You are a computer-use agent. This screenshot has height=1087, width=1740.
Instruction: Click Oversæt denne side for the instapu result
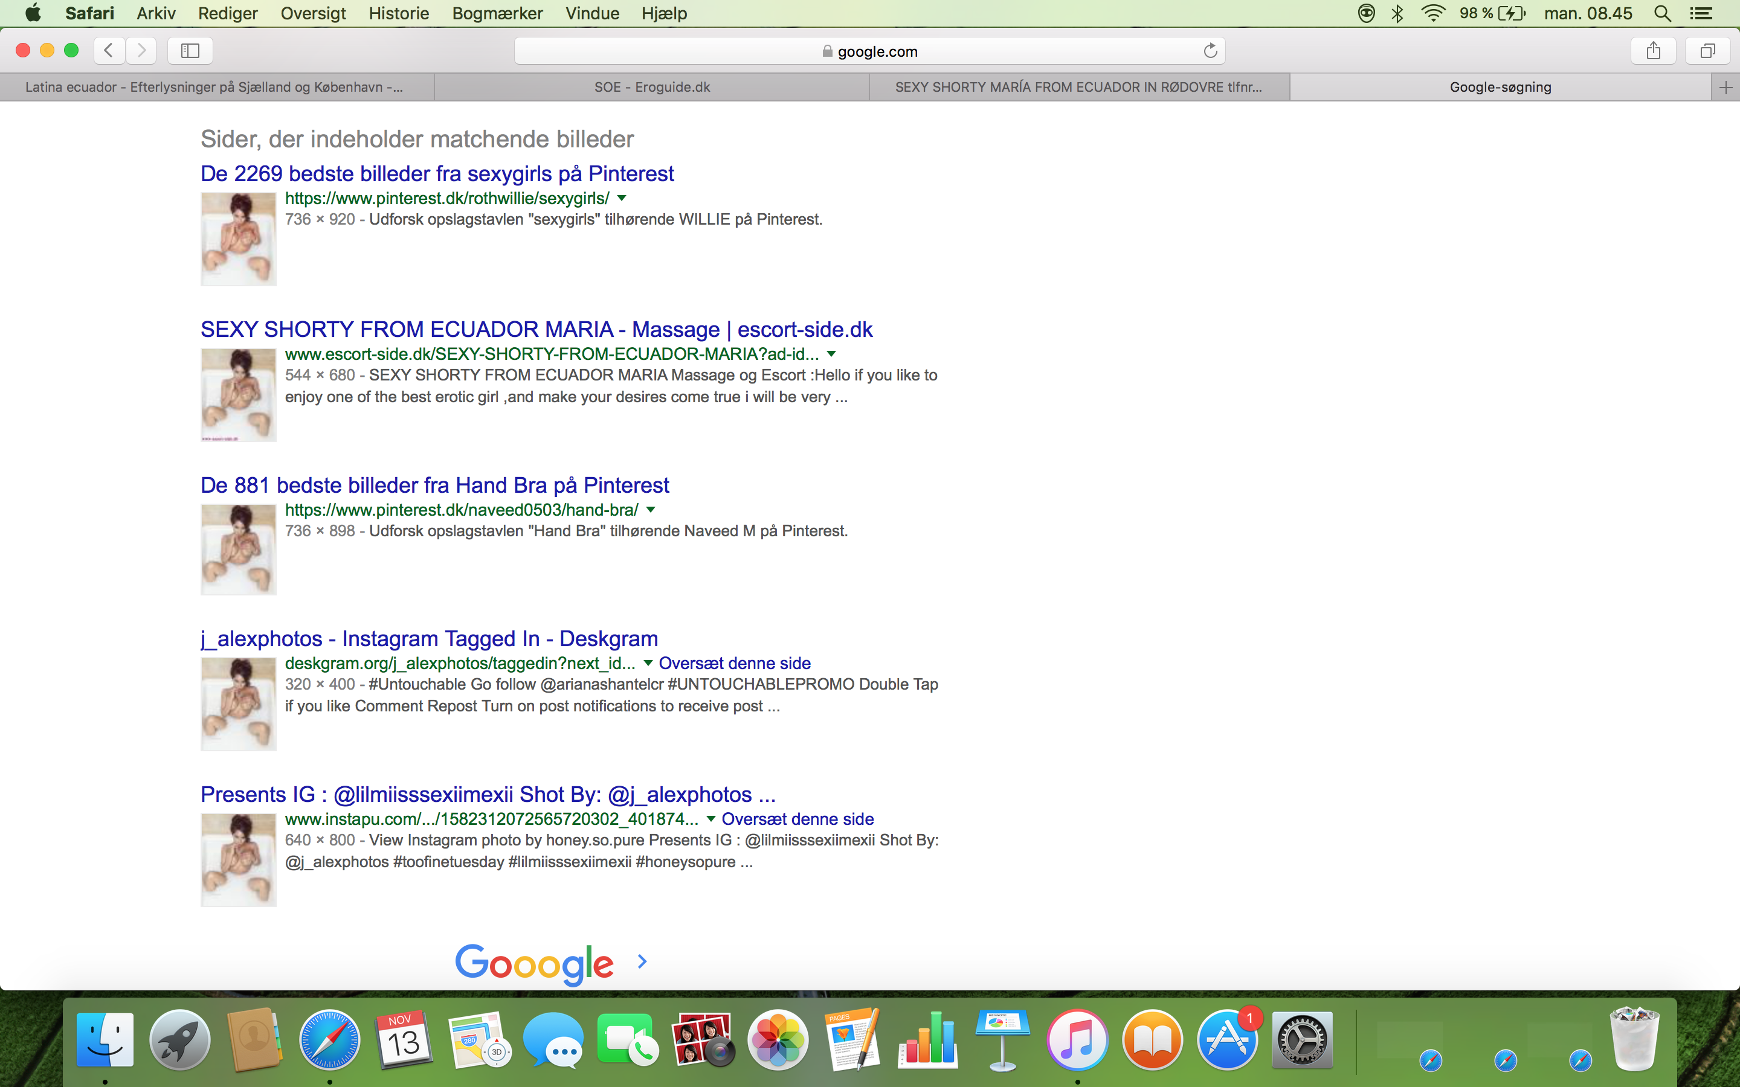click(797, 819)
